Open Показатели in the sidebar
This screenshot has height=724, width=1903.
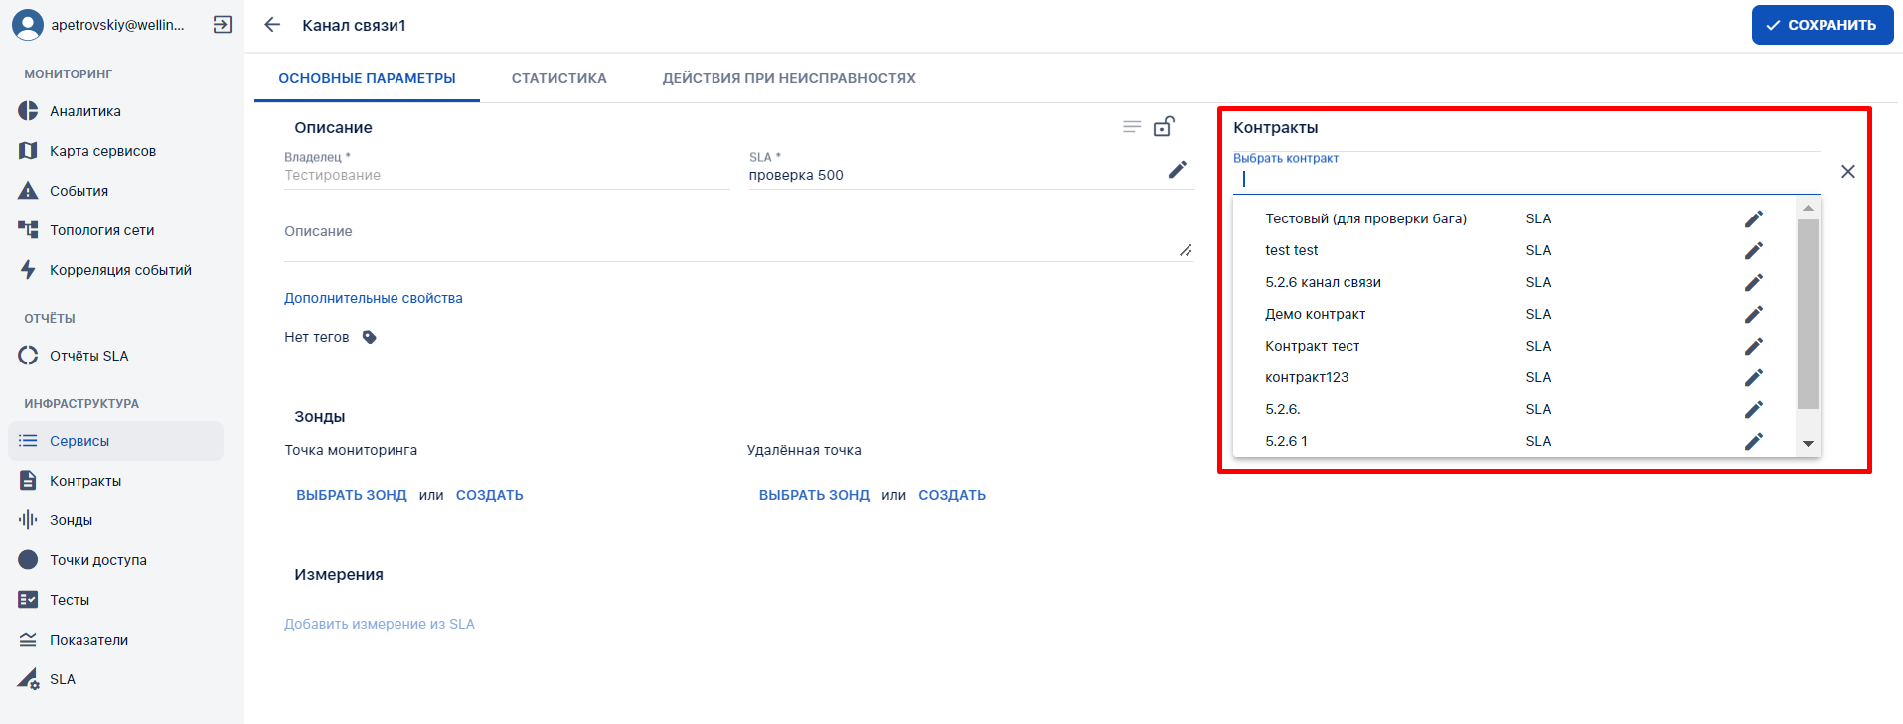coord(115,640)
